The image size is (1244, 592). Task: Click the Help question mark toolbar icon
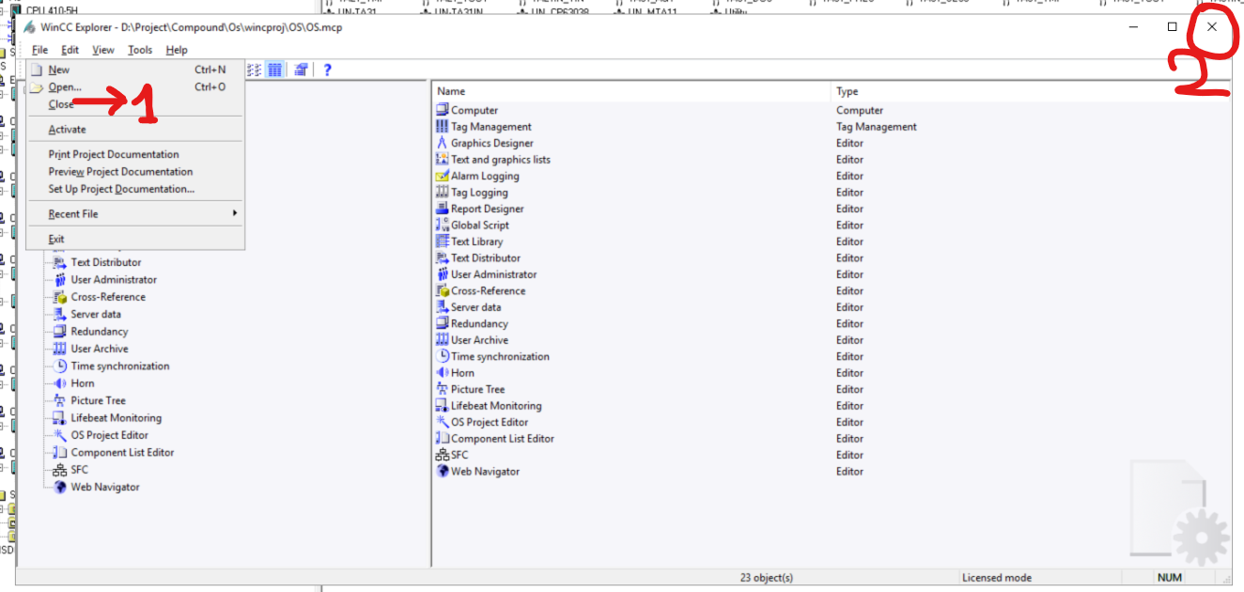click(327, 70)
